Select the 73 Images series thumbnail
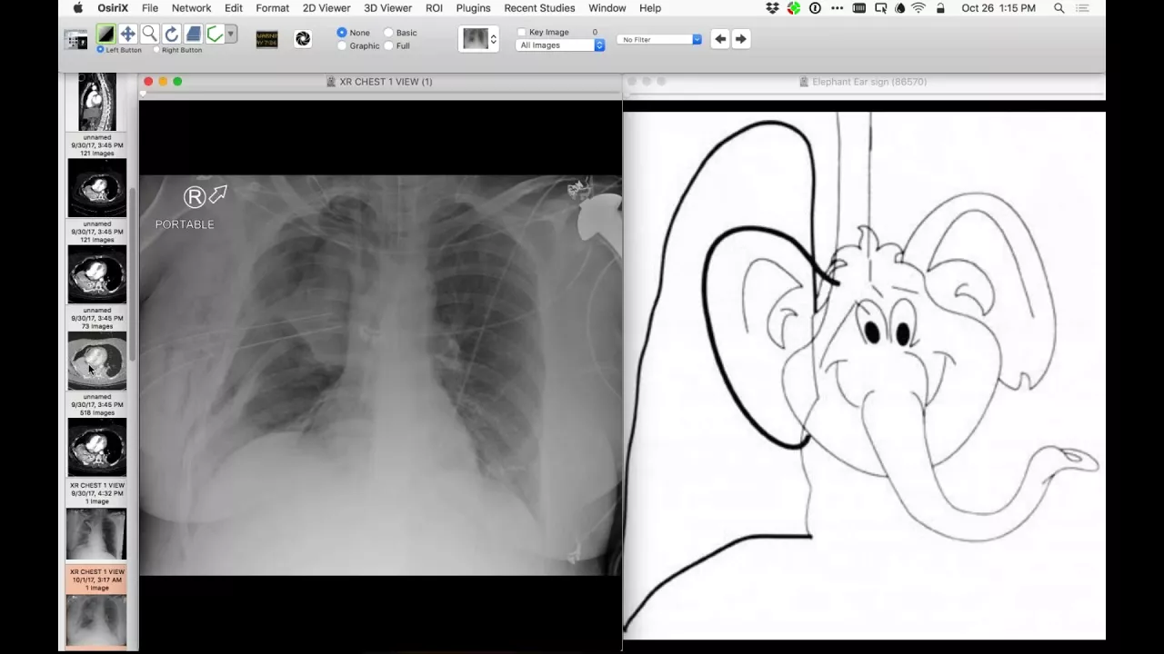Viewport: 1164px width, 654px height. 96,361
